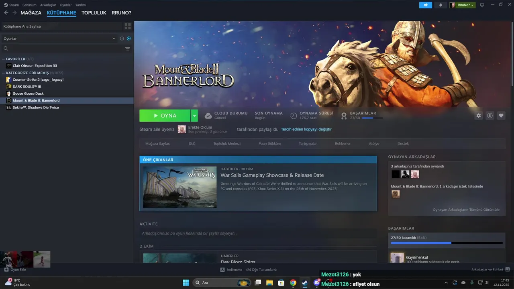514x289 pixels.
Task: Open Chrome from the taskbar
Action: (293, 283)
